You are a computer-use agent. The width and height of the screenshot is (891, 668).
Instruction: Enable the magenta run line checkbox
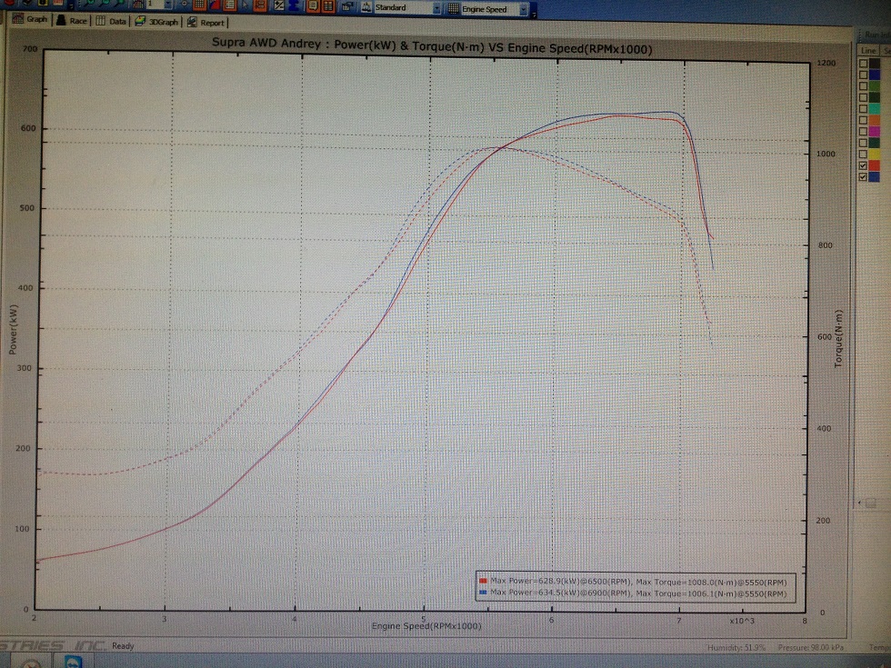point(863,130)
